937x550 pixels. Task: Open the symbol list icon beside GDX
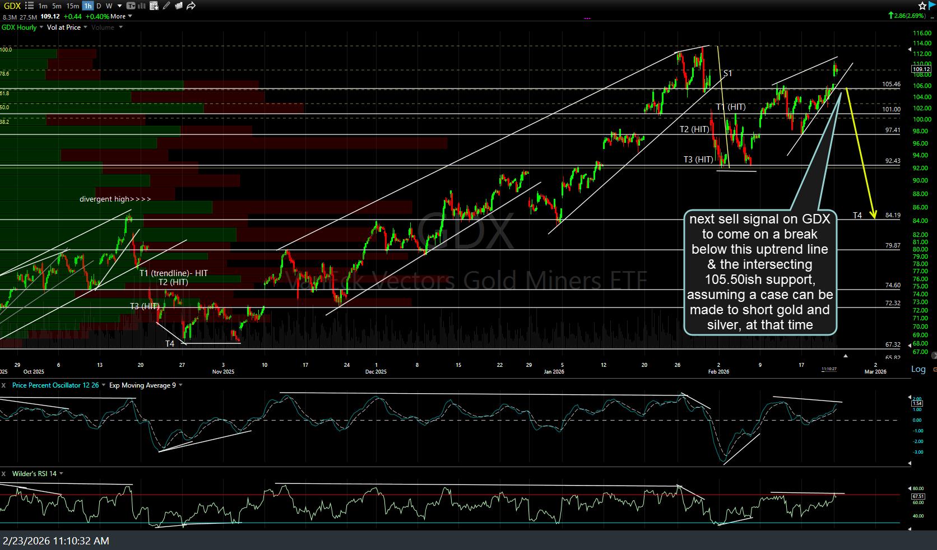pos(30,6)
